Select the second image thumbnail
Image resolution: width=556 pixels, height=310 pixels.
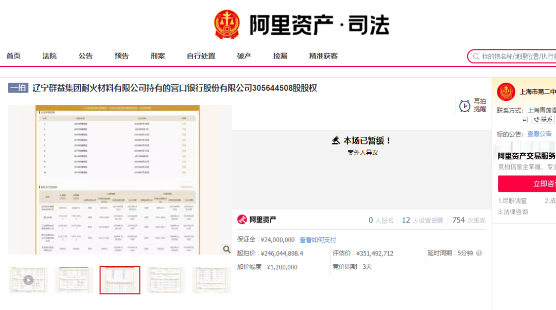click(74, 280)
